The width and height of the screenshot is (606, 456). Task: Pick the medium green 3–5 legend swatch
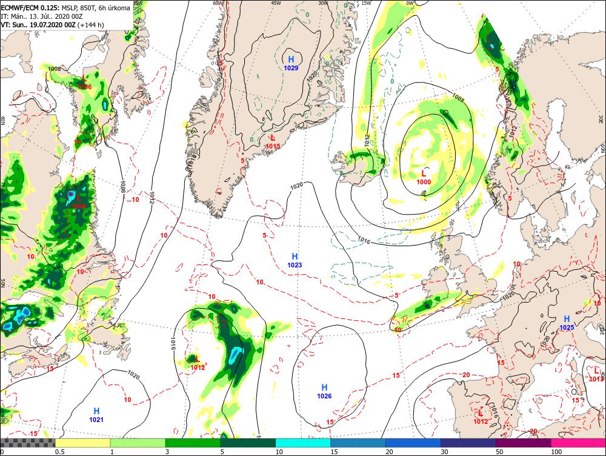click(193, 443)
